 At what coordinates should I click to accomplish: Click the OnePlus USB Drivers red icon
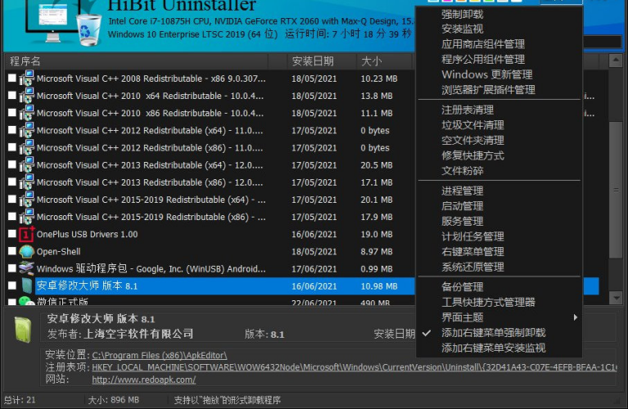pyautogui.click(x=26, y=234)
